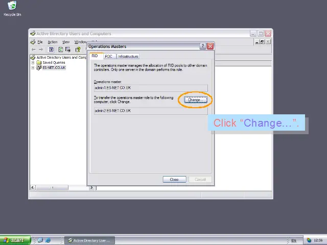Image resolution: width=327 pixels, height=245 pixels.
Task: Close the Operations Masters dialog with X
Action: (x=210, y=46)
